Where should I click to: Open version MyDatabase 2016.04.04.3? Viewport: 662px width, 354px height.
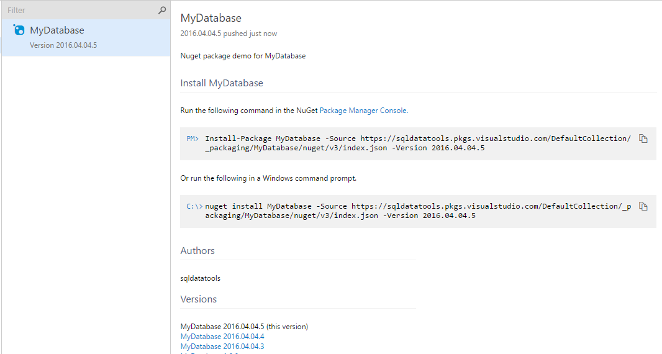[x=222, y=346]
